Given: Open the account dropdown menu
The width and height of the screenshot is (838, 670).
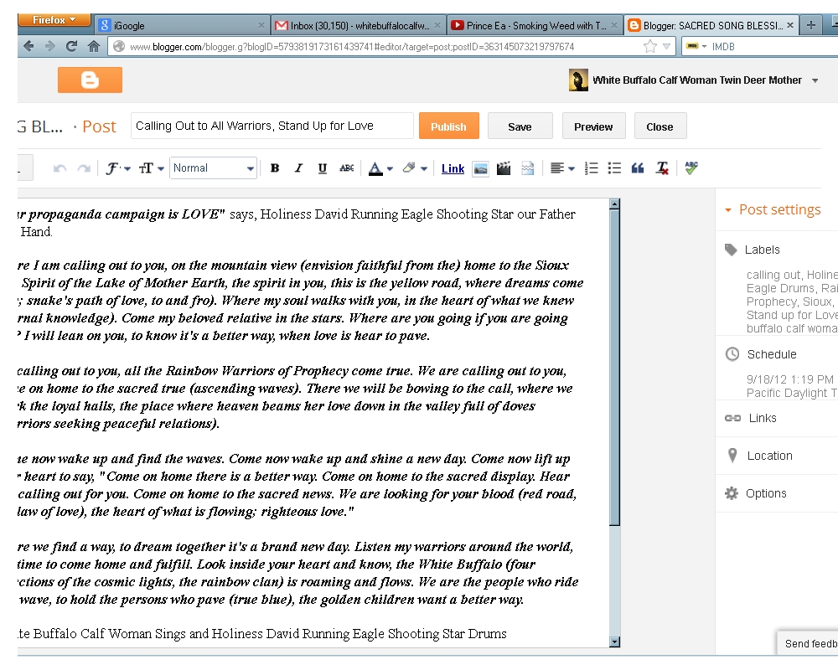Looking at the screenshot, I should (815, 80).
